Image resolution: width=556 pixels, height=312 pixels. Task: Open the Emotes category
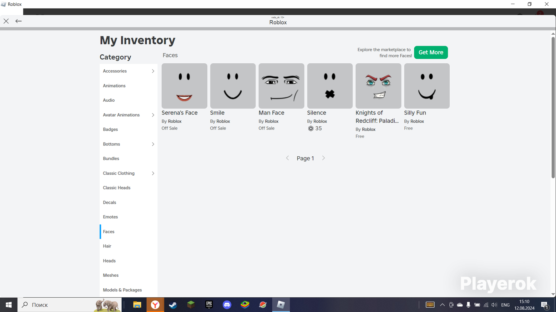(129, 217)
